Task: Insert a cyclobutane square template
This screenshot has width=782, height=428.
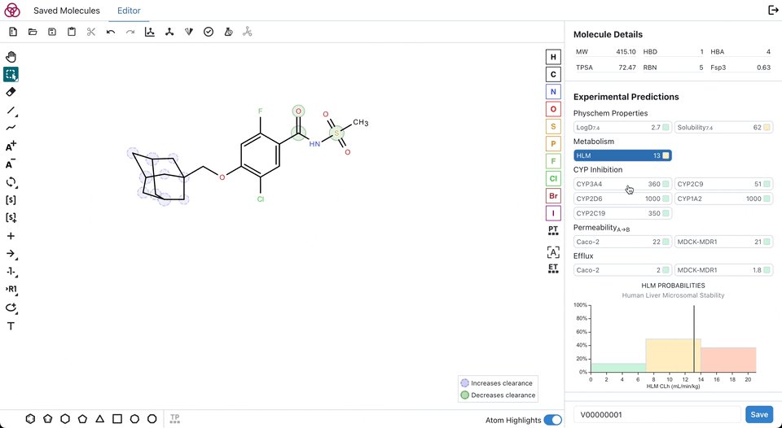Action: tap(117, 419)
